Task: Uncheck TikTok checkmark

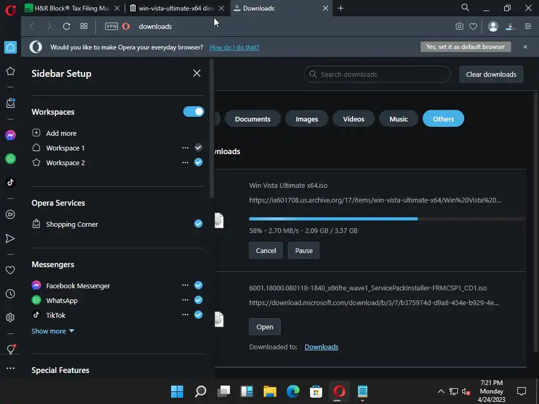Action: [x=198, y=315]
